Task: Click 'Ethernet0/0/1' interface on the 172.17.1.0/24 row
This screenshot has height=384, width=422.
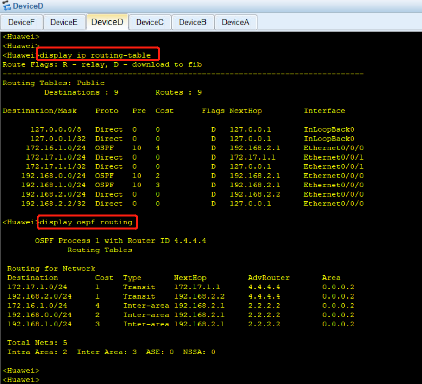Action: [334, 157]
